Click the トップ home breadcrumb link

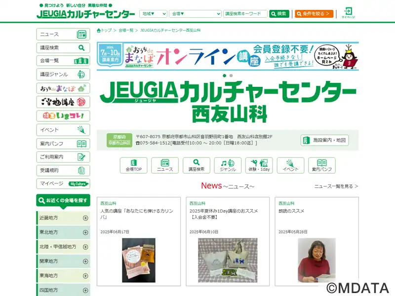[x=104, y=31]
